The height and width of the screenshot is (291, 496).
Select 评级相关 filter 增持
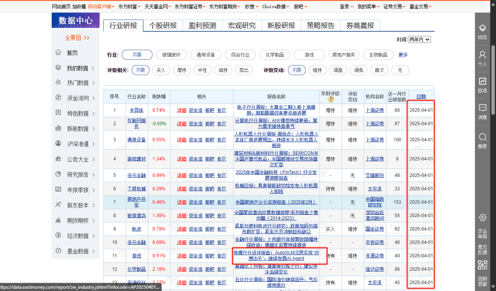click(x=181, y=70)
